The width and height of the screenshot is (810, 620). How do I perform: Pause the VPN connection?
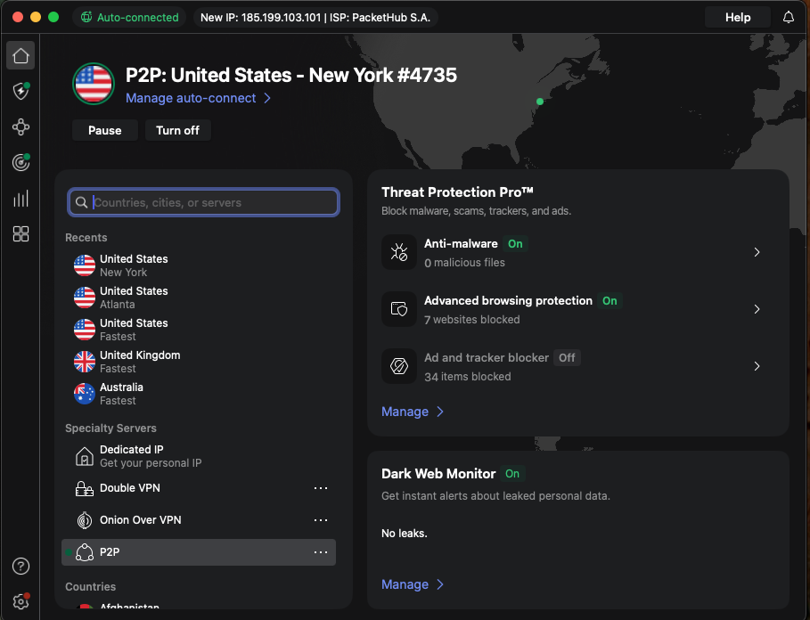tap(105, 130)
